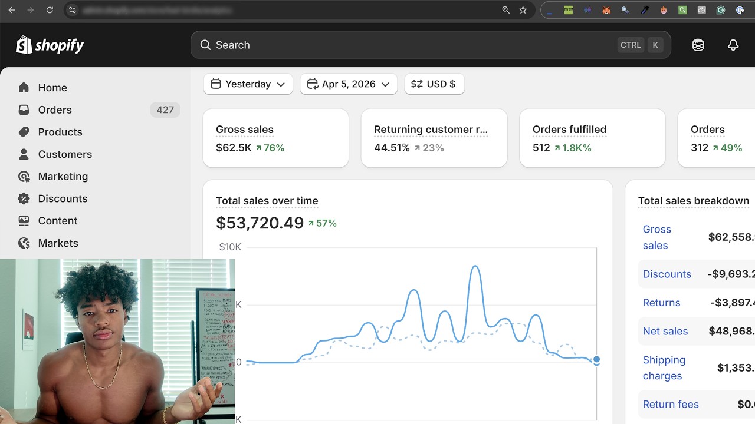Open the Apr 5, 2026 comparison dropdown
This screenshot has width=755, height=424.
[349, 84]
